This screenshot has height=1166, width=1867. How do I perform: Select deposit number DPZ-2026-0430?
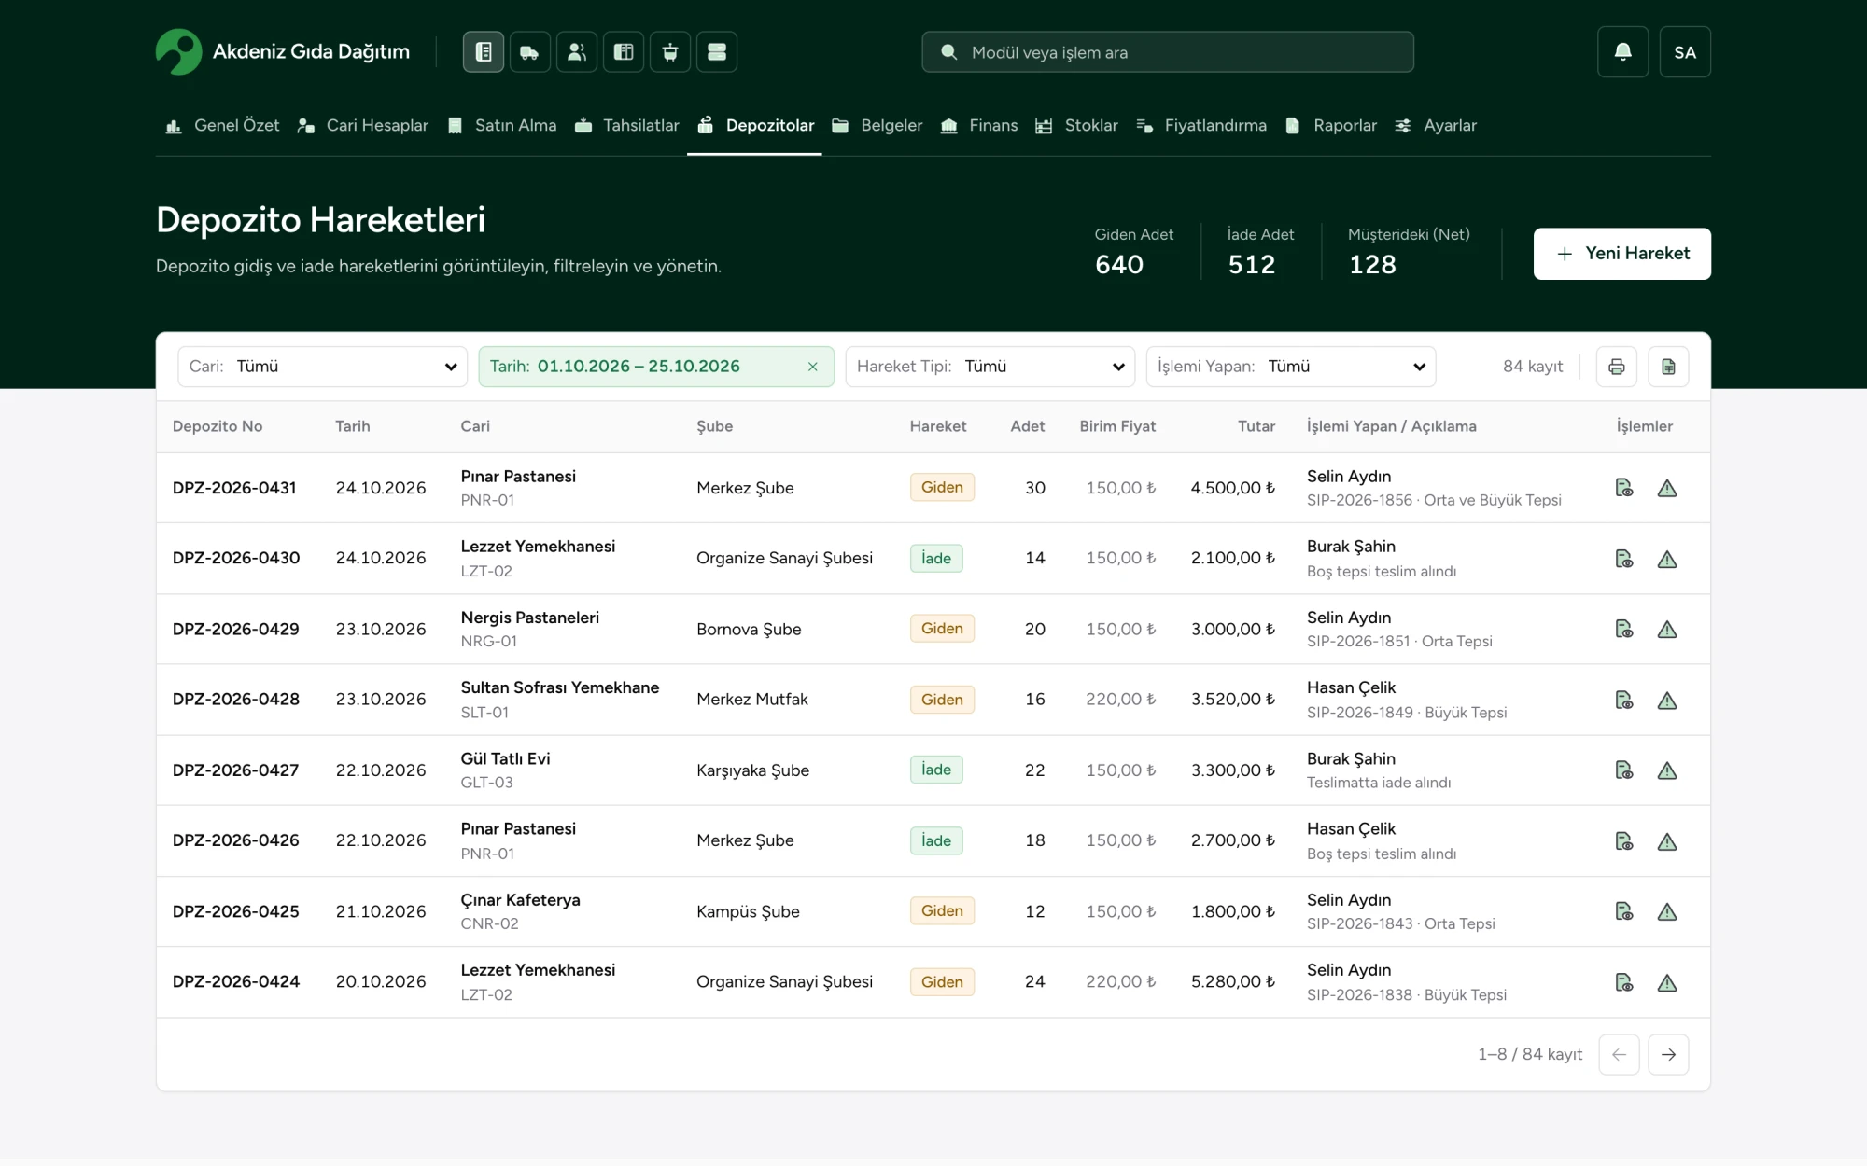tap(236, 558)
